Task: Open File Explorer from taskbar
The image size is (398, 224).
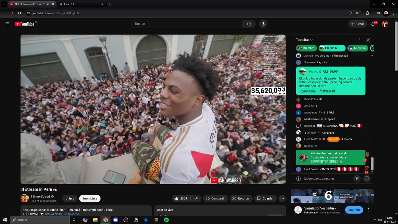Action: click(95, 220)
